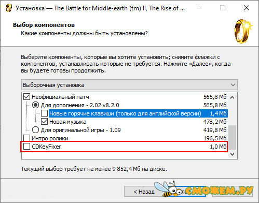Check the Интро ролики checkbox
The height and width of the screenshot is (203, 259).
pos(26,138)
